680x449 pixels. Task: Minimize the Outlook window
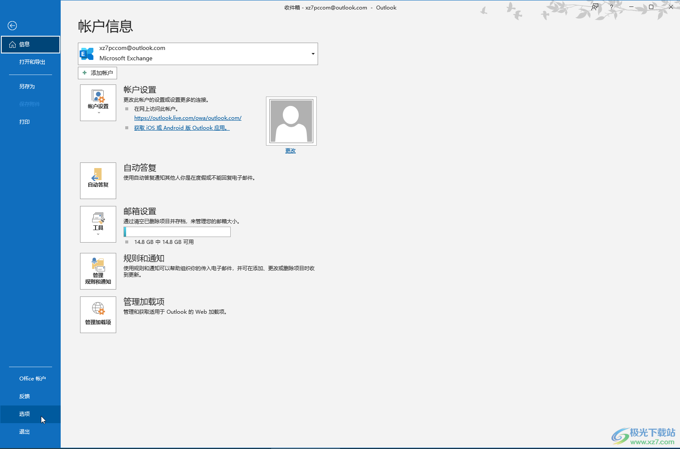[631, 7]
